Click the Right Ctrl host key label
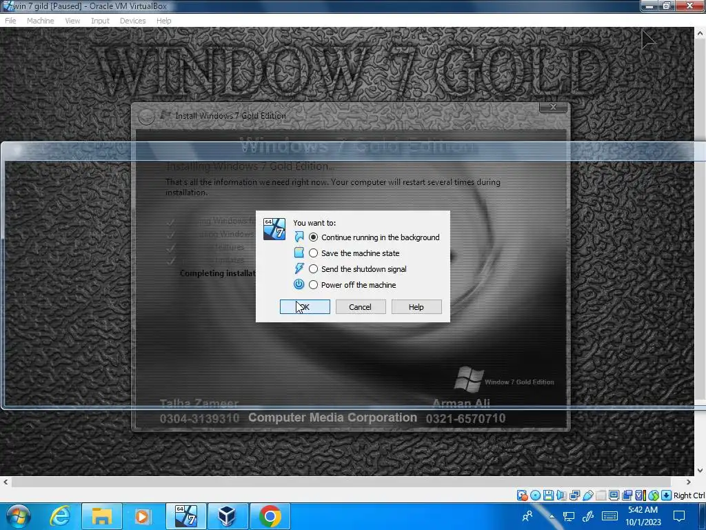Screen dimensions: 706x530 pos(689,495)
